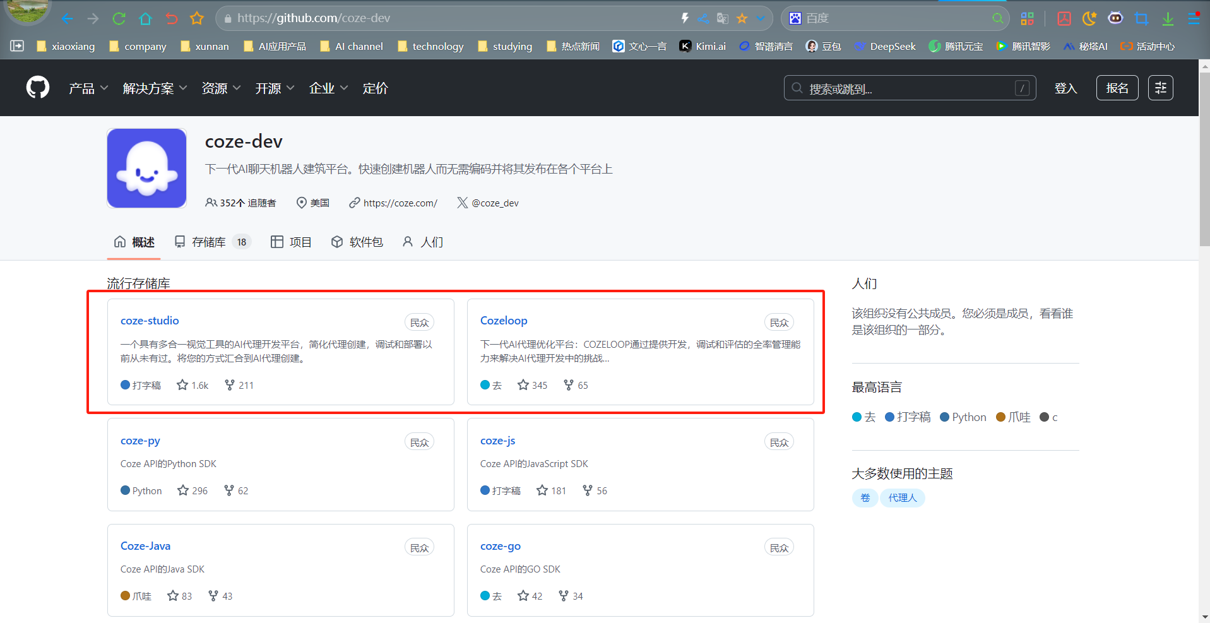Open appearance settings slider icon button
Image resolution: width=1210 pixels, height=623 pixels.
[1160, 88]
